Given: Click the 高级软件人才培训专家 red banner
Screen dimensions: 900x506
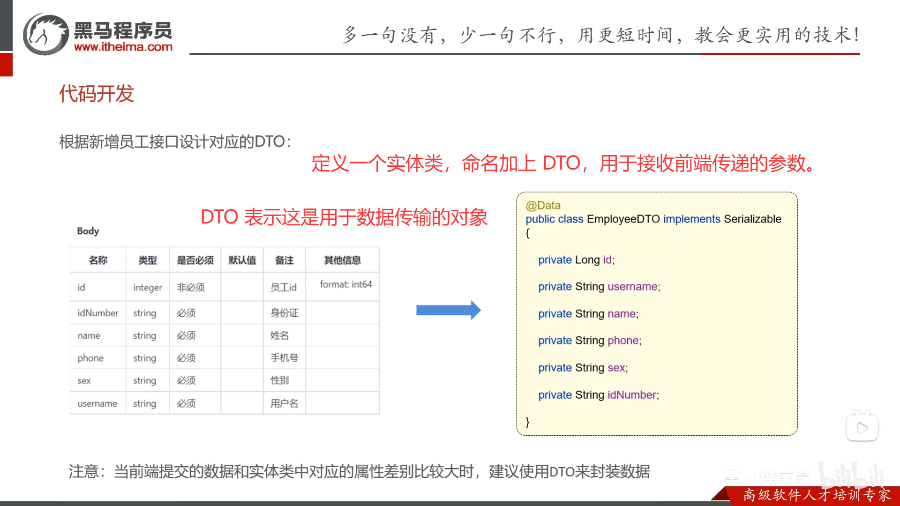Looking at the screenshot, I should coord(818,494).
